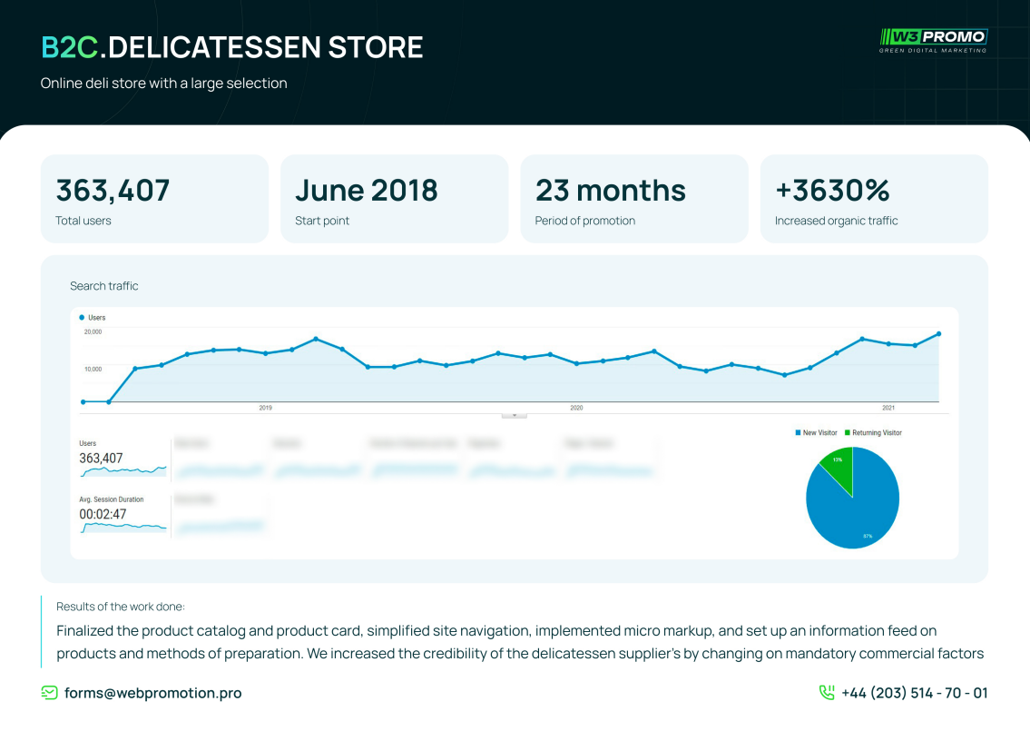Click the W3 Promo logo
The height and width of the screenshot is (731, 1030).
point(933,40)
